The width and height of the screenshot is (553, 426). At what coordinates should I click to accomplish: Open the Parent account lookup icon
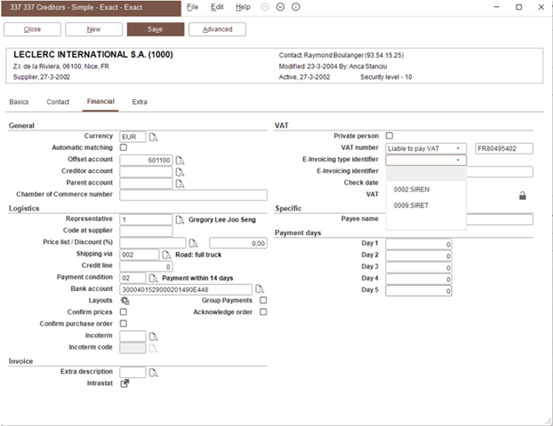pos(180,184)
